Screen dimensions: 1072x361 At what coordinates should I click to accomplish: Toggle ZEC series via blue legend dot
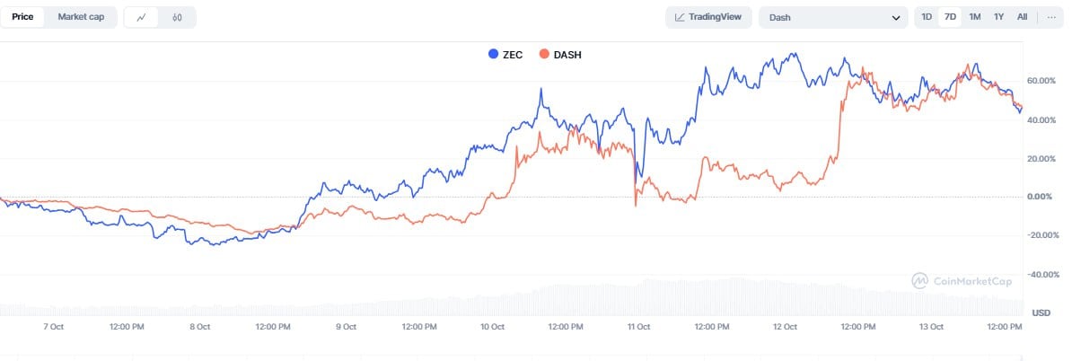493,54
